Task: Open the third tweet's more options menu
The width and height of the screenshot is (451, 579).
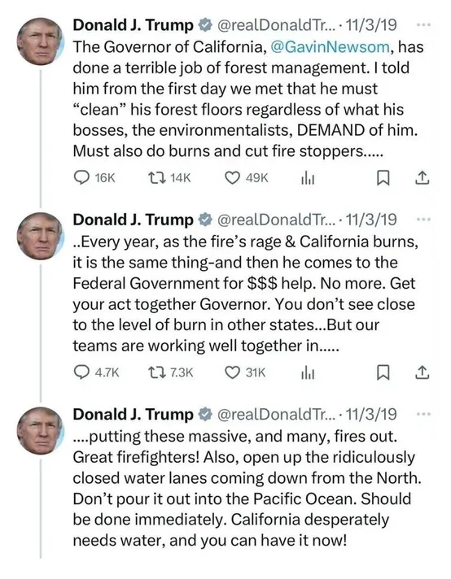Action: tap(423, 414)
